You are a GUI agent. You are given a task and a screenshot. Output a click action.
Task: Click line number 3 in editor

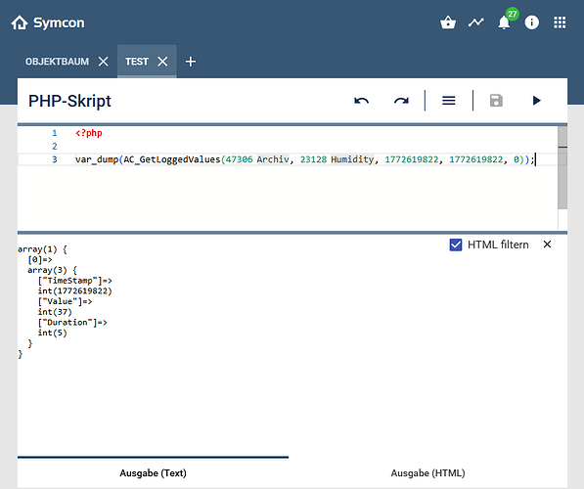tap(55, 159)
